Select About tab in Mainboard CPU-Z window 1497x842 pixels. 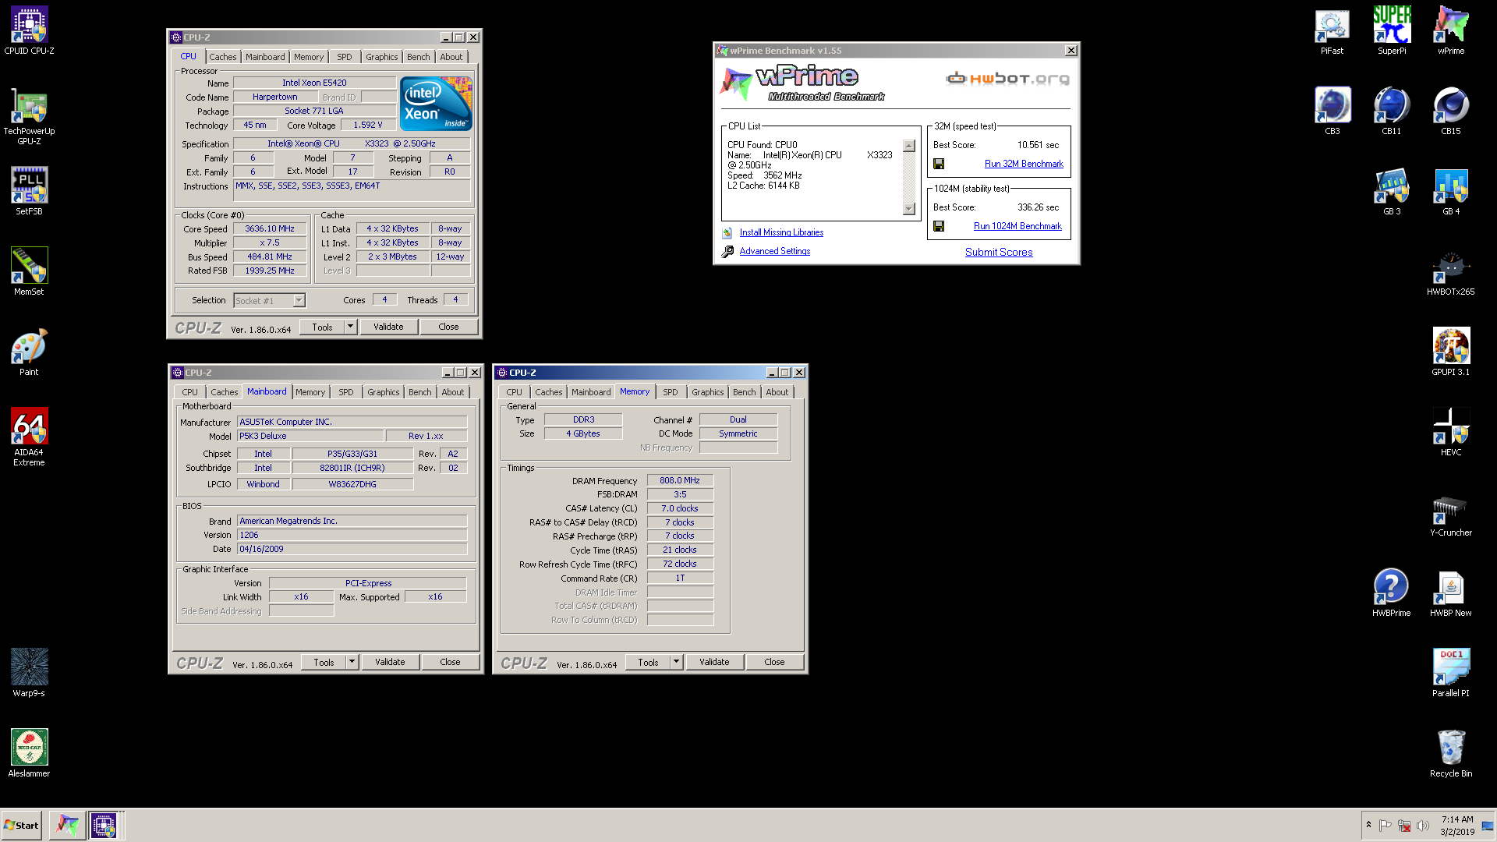[x=453, y=392]
